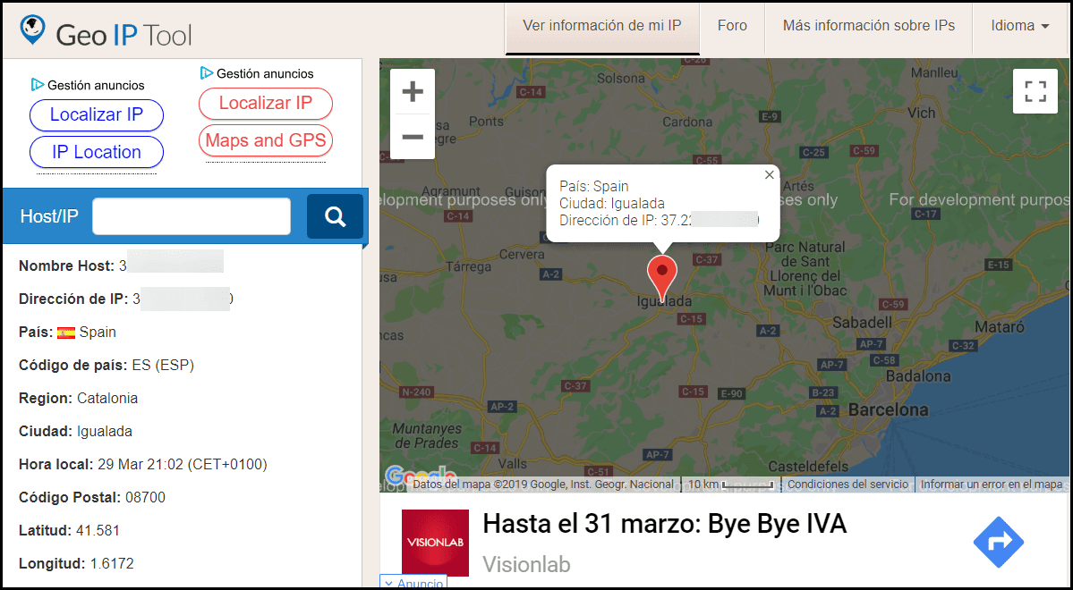Click the Geo IP Tool logo
This screenshot has height=590, width=1073.
(106, 31)
